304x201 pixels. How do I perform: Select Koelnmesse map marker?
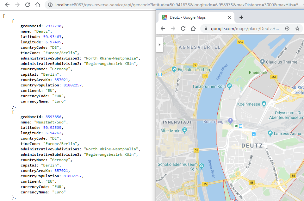coord(264,104)
